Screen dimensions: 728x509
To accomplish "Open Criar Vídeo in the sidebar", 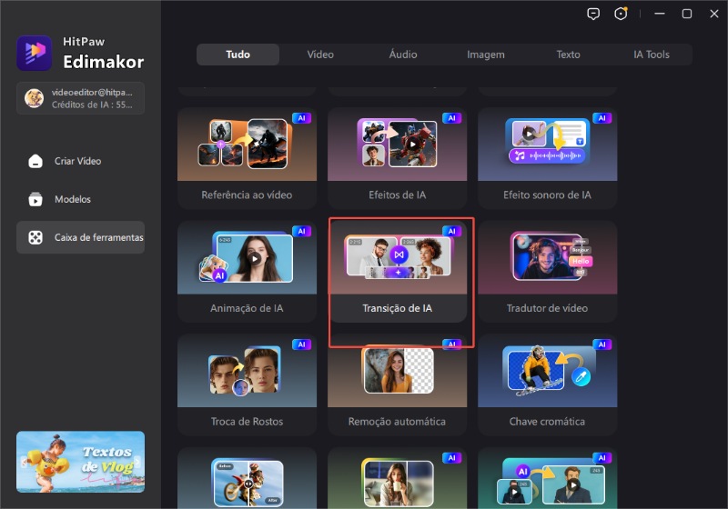I will (80, 161).
